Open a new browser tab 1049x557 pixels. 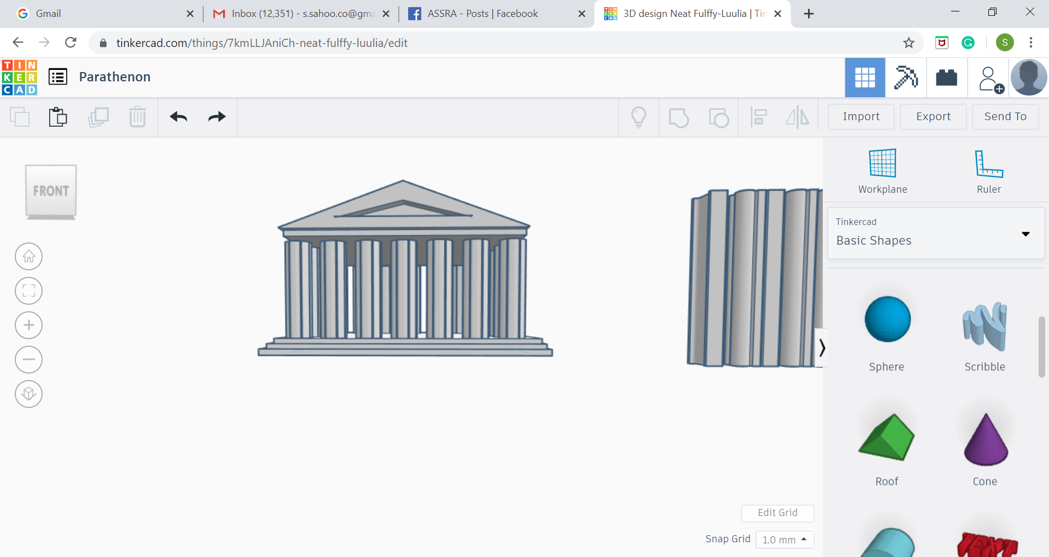pos(809,14)
